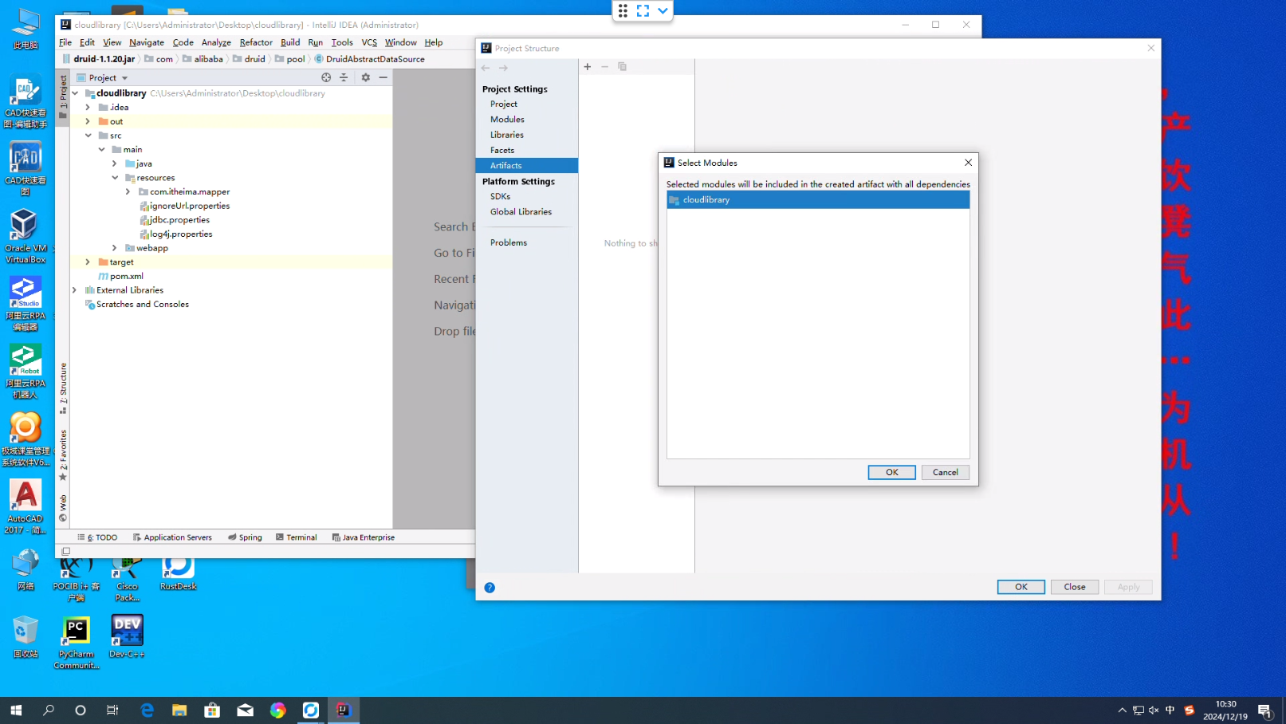Click OK in Select Modules dialog
The image size is (1286, 724).
[x=891, y=472]
